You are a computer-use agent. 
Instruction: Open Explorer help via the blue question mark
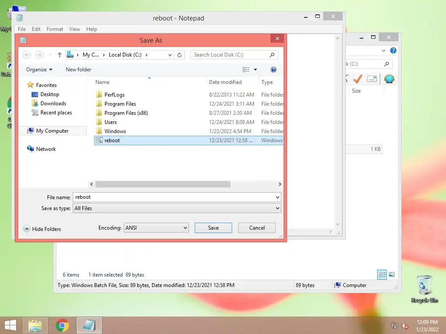pos(393,50)
